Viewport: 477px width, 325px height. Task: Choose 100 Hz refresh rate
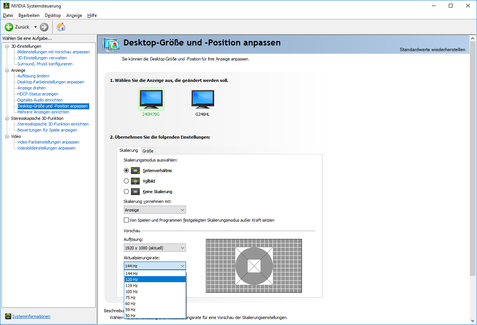pyautogui.click(x=155, y=292)
